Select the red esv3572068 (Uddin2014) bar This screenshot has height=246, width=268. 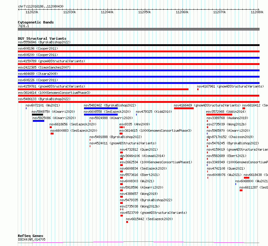(219, 115)
